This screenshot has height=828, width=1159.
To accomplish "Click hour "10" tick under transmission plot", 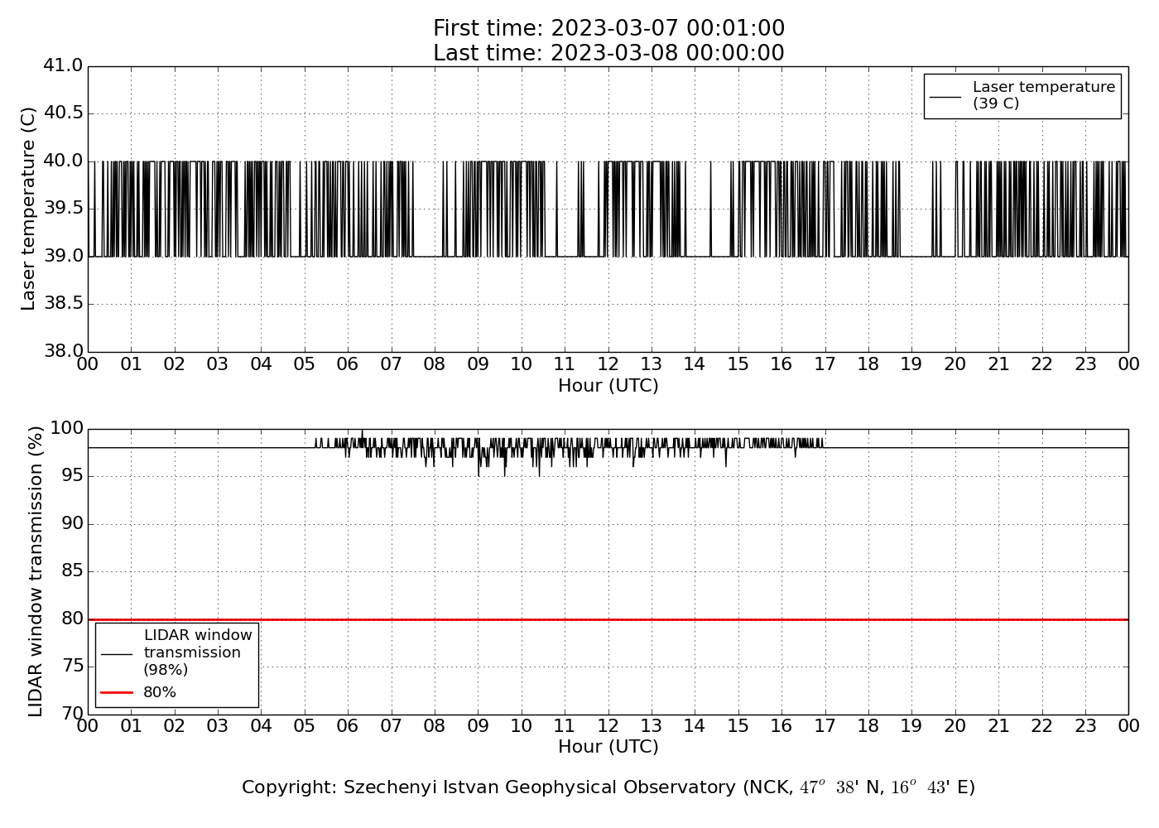I will coord(522,726).
